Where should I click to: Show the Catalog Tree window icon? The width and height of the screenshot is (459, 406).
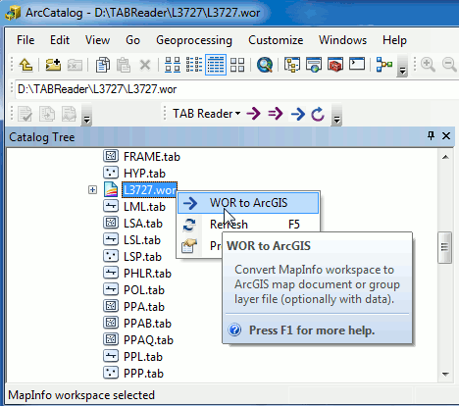(292, 65)
